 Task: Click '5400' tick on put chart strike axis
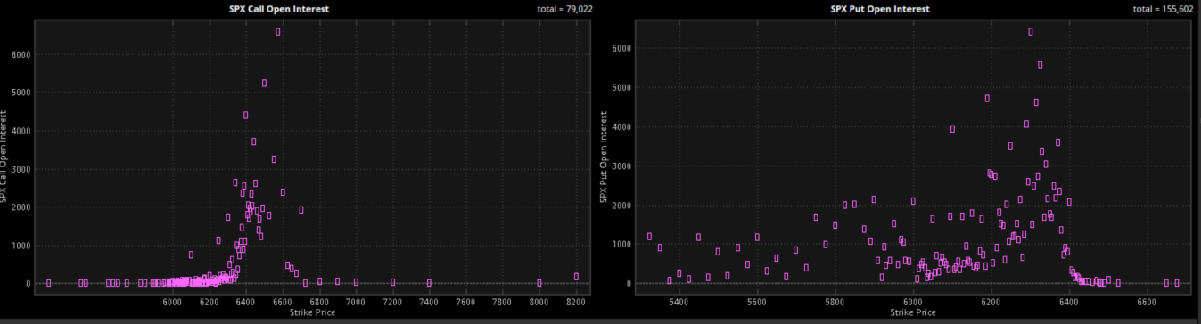[679, 303]
